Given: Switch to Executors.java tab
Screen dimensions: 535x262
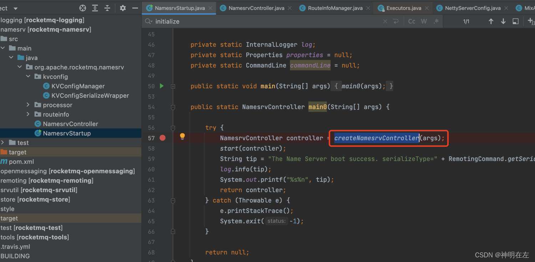Looking at the screenshot, I should pyautogui.click(x=404, y=8).
